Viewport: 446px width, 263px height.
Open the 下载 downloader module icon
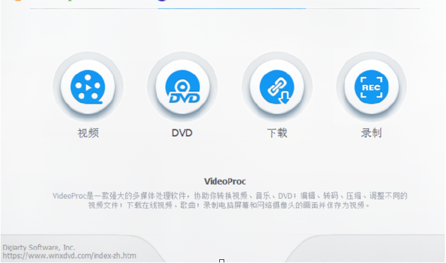click(x=277, y=87)
